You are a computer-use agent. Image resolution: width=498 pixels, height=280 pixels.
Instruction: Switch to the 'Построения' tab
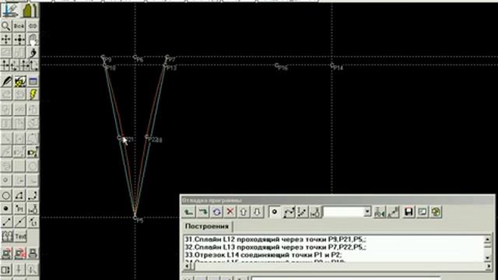[207, 226]
